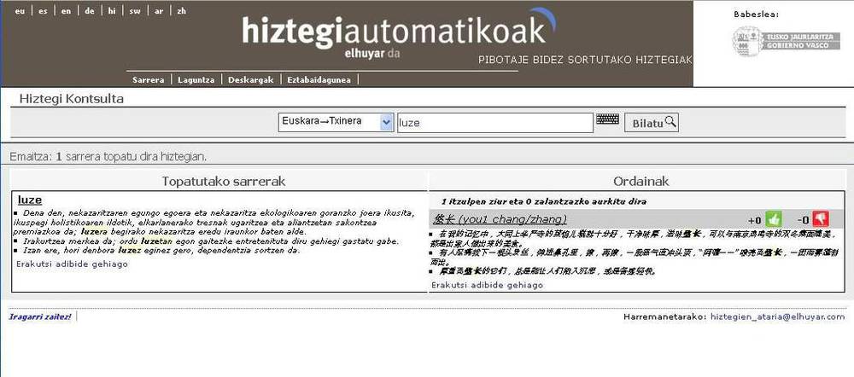Click the Iragarri zaitez! link
854x377 pixels.
pos(40,316)
